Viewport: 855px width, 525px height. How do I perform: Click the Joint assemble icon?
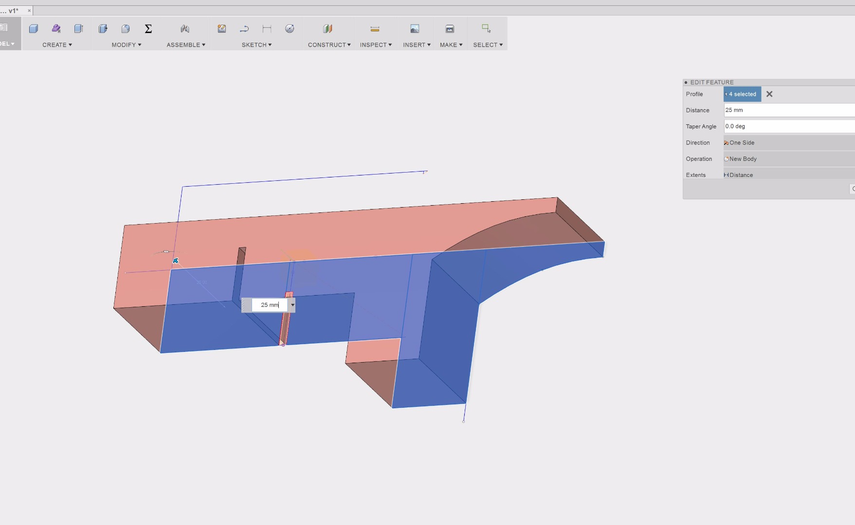point(185,29)
